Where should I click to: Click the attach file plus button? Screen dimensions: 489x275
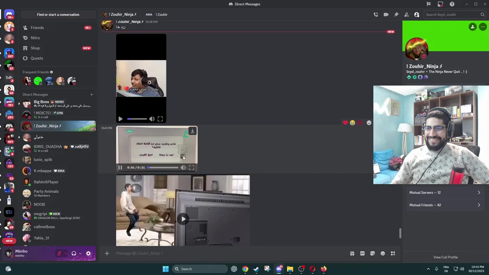click(107, 253)
